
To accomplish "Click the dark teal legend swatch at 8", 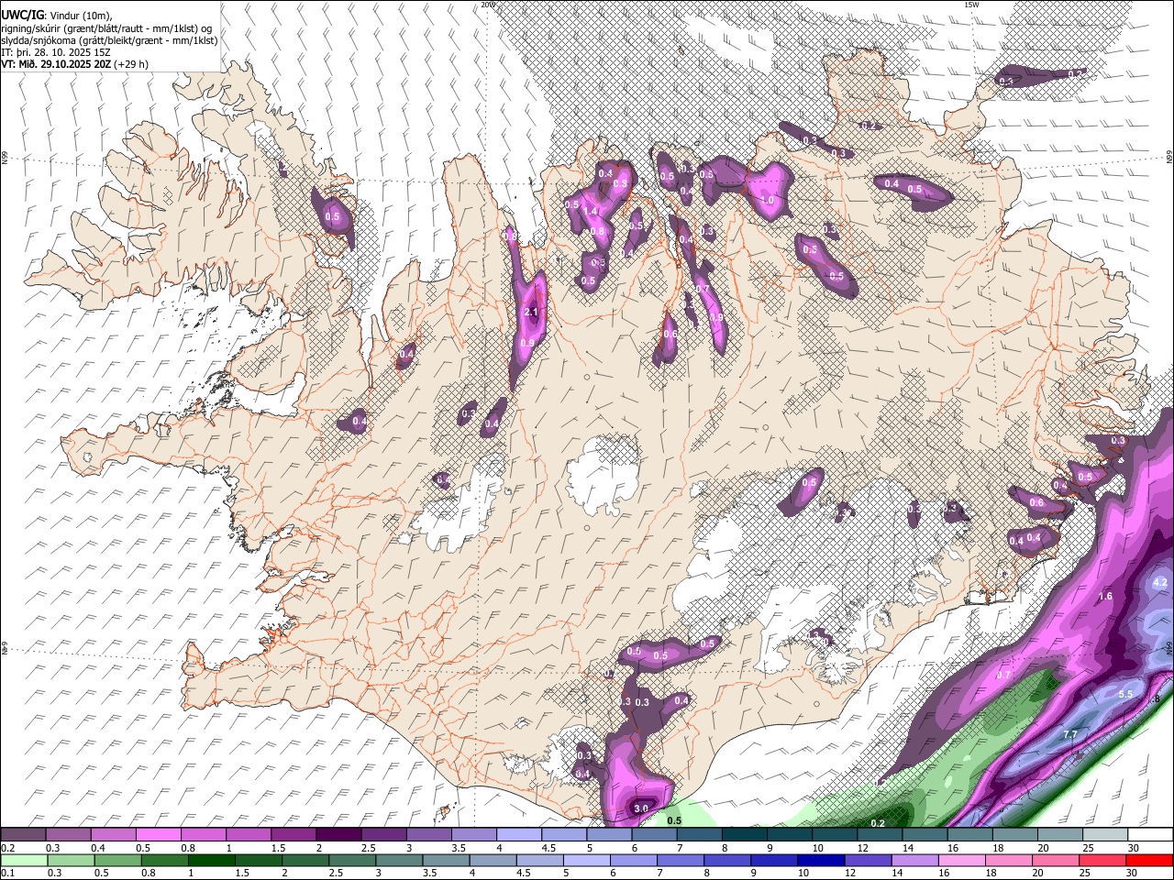I will pos(745,834).
